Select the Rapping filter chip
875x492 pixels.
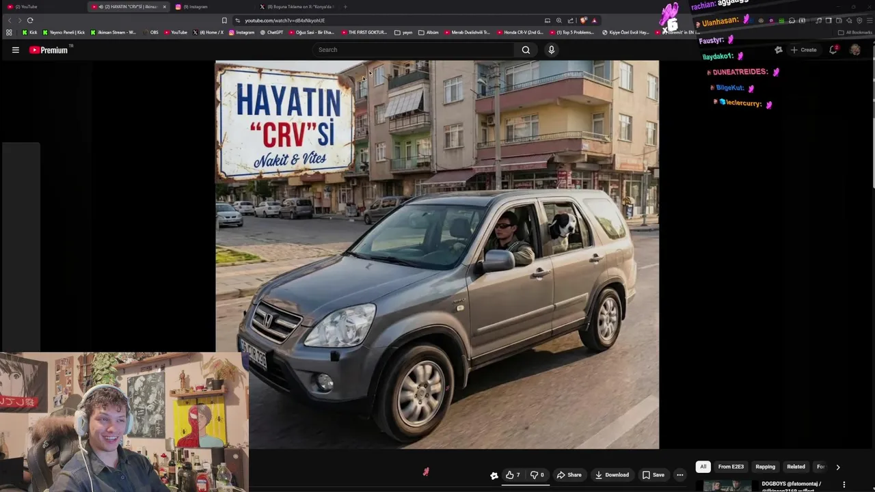click(x=765, y=467)
